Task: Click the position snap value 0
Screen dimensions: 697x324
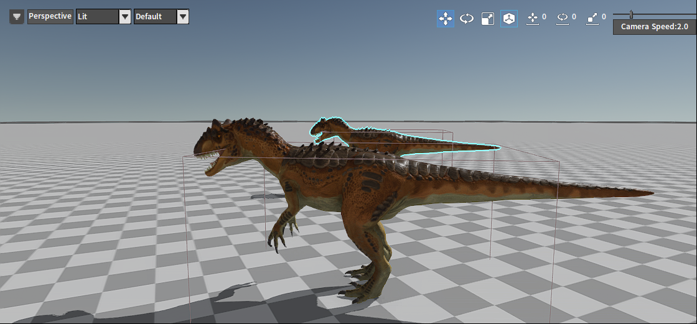Action: tap(544, 17)
